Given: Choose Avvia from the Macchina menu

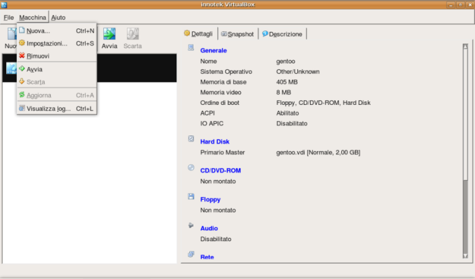Looking at the screenshot, I should (x=56, y=69).
